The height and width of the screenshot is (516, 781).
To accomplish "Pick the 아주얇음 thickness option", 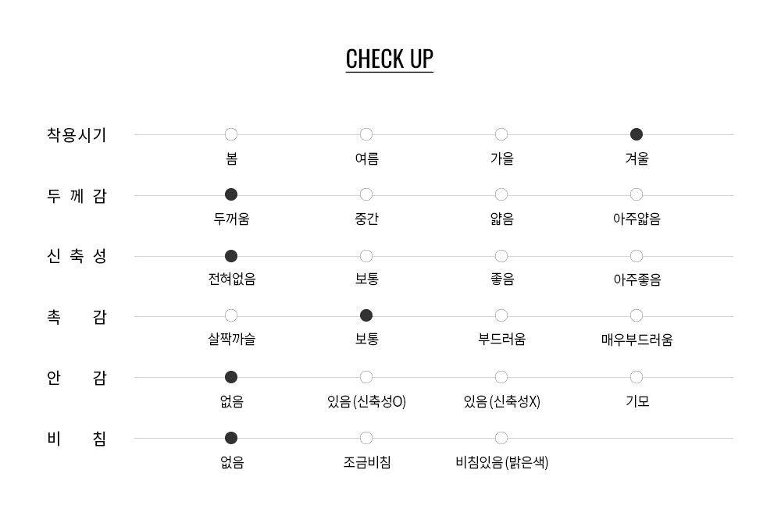I will pos(637,194).
